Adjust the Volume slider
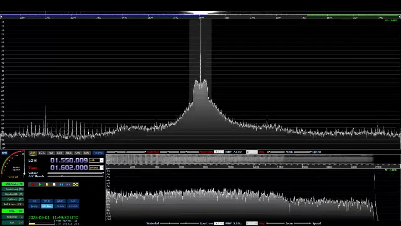This screenshot has height=226, width=401. 76,173
